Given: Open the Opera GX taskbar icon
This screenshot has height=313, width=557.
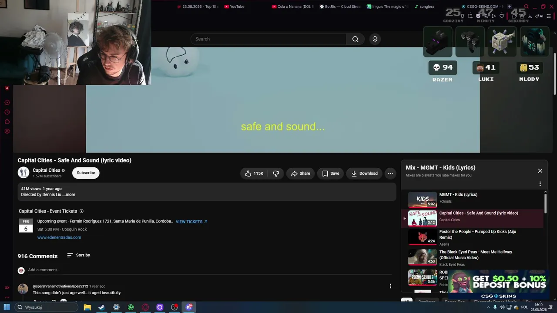Looking at the screenshot, I should [x=145, y=307].
